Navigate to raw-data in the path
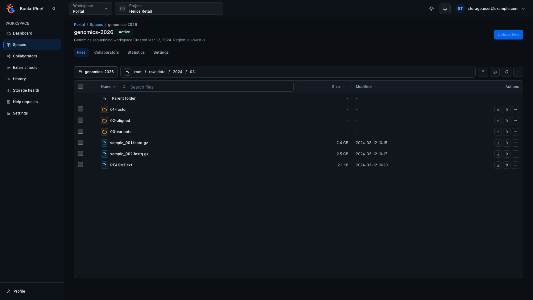This screenshot has width=533, height=300. 157,72
